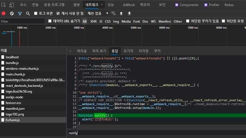Switch to the 타이밍 tab

pyautogui.click(x=143, y=51)
